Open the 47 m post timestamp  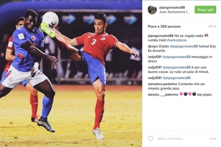pyautogui.click(x=212, y=26)
